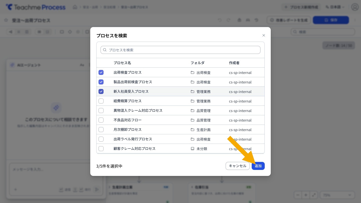Click the プロセス名 column header
The width and height of the screenshot is (361, 203).
click(122, 63)
